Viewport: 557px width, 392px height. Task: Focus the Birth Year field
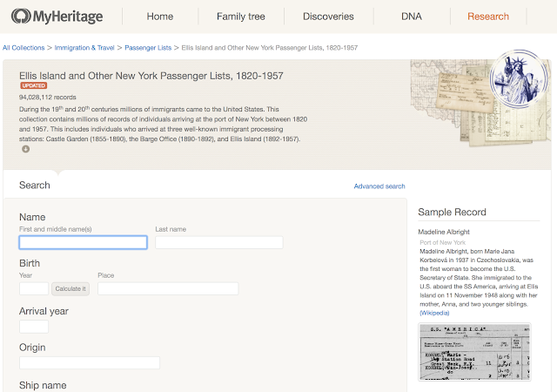tap(34, 289)
